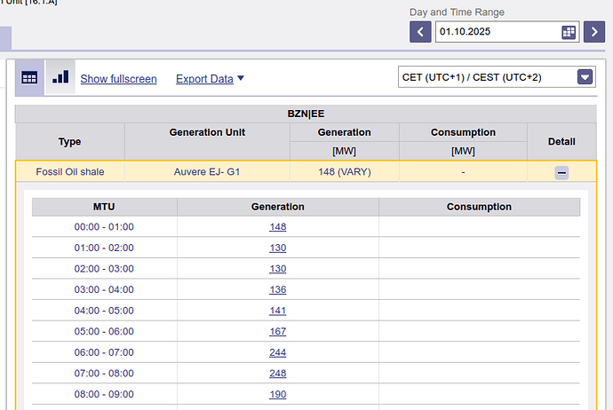The image size is (613, 410).
Task: Select MTU row 07:00 - 08:00
Action: coord(306,374)
